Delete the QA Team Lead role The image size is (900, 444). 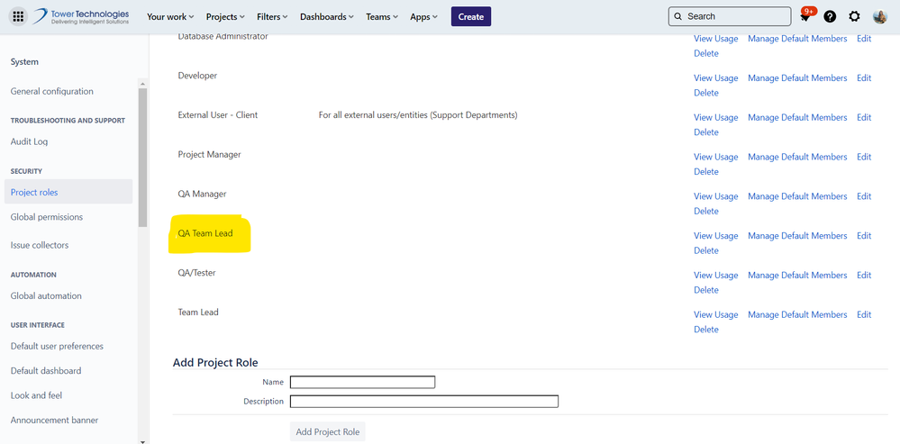(706, 251)
